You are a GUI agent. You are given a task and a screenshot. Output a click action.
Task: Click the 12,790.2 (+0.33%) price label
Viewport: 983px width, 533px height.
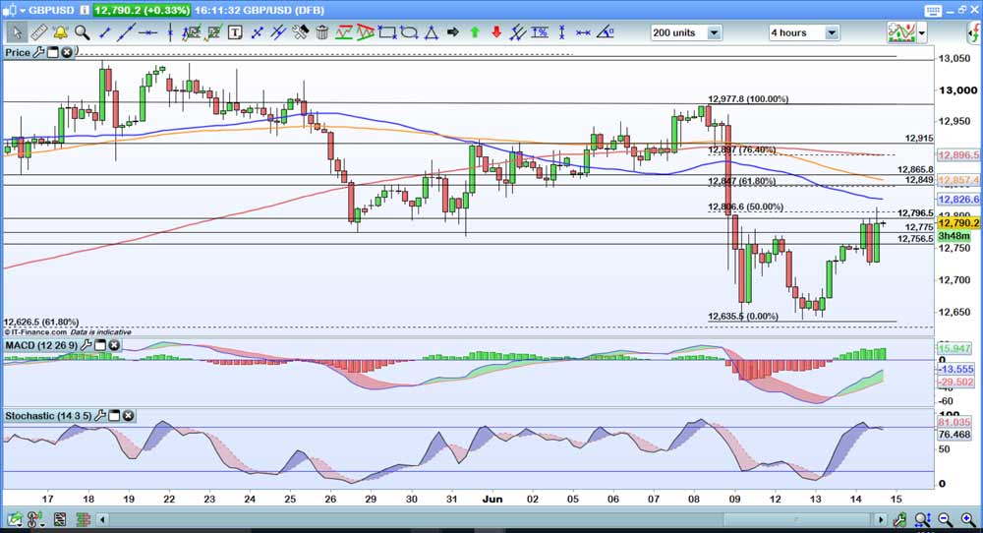click(142, 11)
